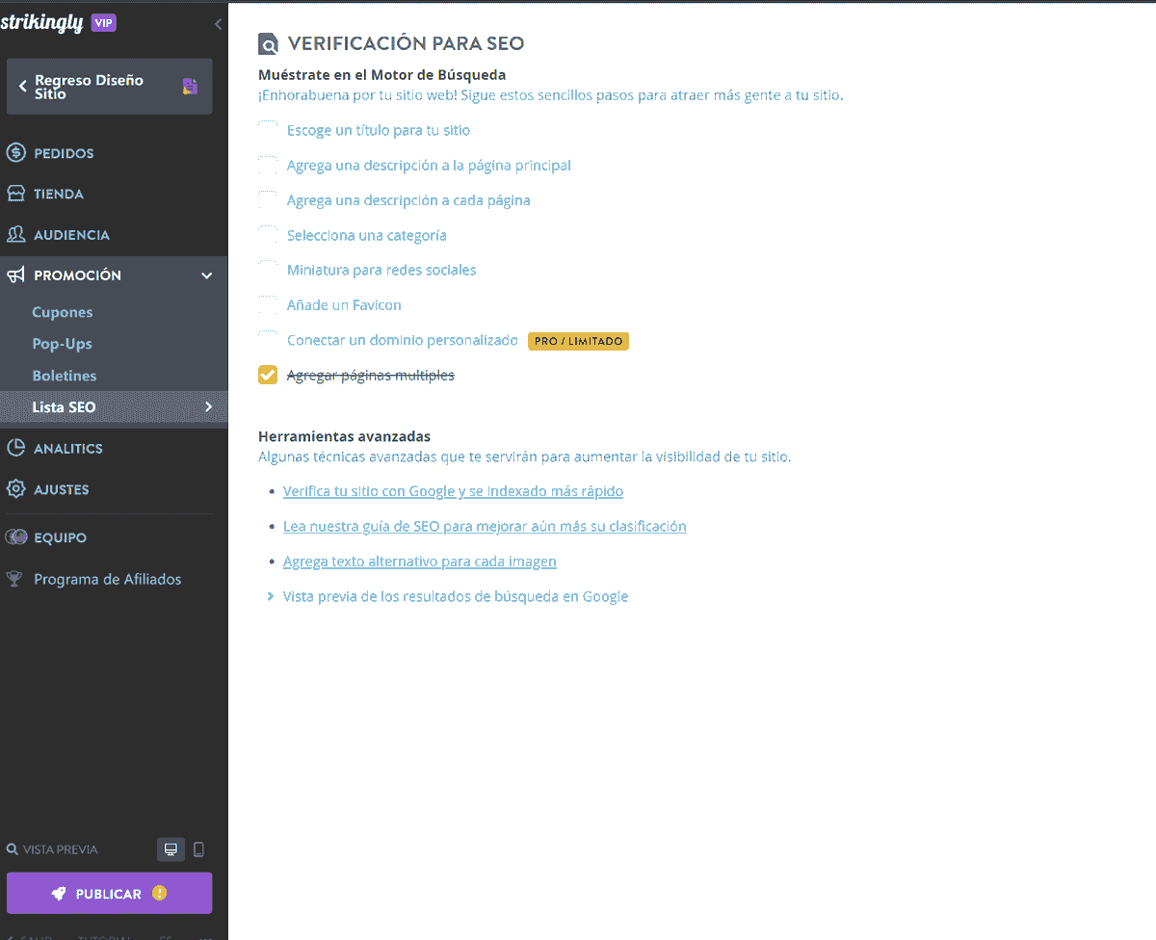Click 'Herramientas avanzadas' heading
The image size is (1156, 940).
tap(344, 436)
